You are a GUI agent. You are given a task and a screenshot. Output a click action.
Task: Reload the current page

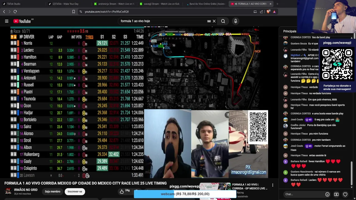click(15, 12)
